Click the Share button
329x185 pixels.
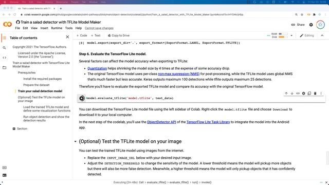[x=298, y=25]
